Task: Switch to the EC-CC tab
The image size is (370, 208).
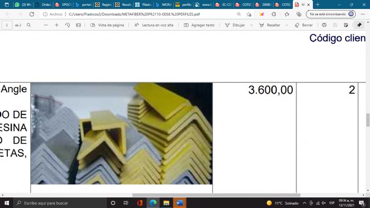Action: [x=224, y=4]
